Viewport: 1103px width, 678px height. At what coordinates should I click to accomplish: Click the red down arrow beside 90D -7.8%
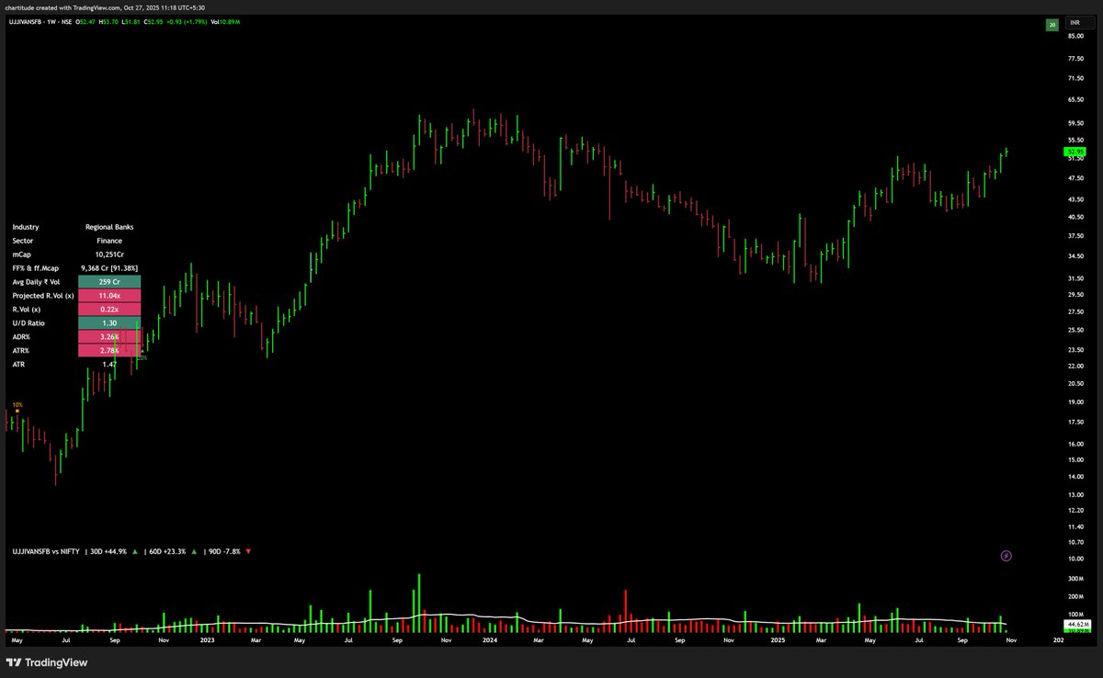249,551
